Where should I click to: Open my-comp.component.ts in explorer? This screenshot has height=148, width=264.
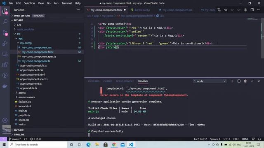[36, 61]
